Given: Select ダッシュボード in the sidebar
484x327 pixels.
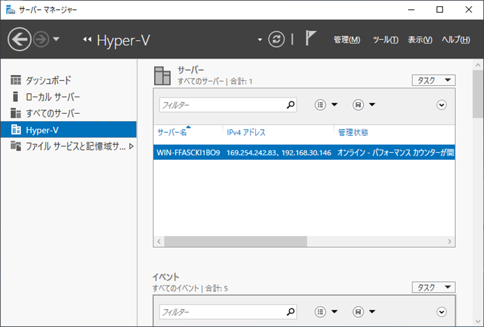Looking at the screenshot, I should pos(48,80).
